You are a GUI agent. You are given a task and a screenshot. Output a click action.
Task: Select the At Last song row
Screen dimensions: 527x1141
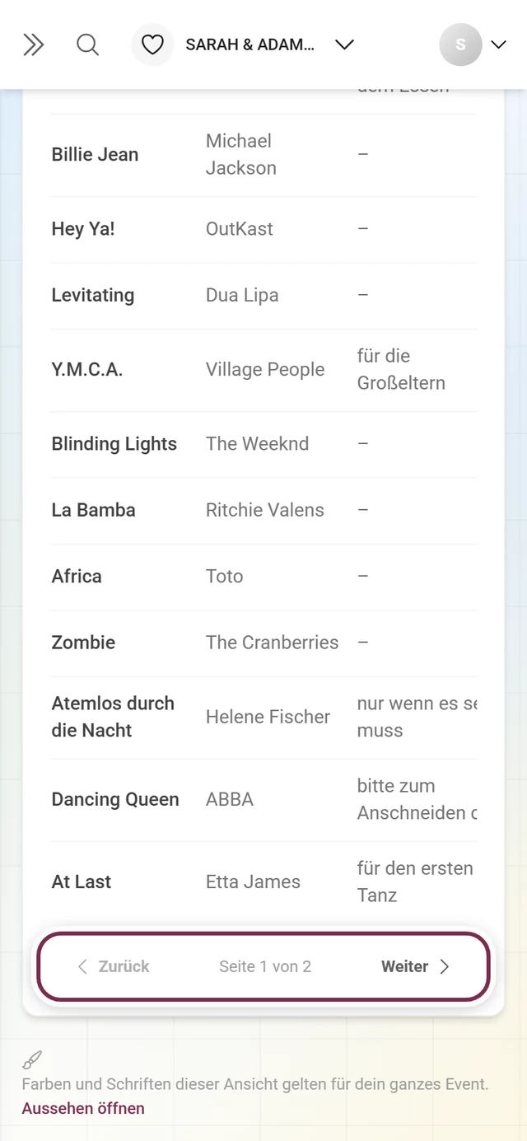(x=263, y=882)
